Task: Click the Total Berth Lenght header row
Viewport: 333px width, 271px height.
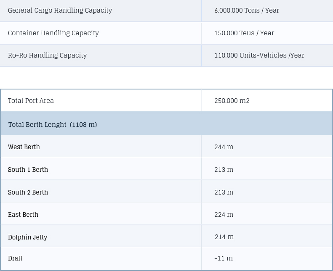Action: click(x=167, y=124)
